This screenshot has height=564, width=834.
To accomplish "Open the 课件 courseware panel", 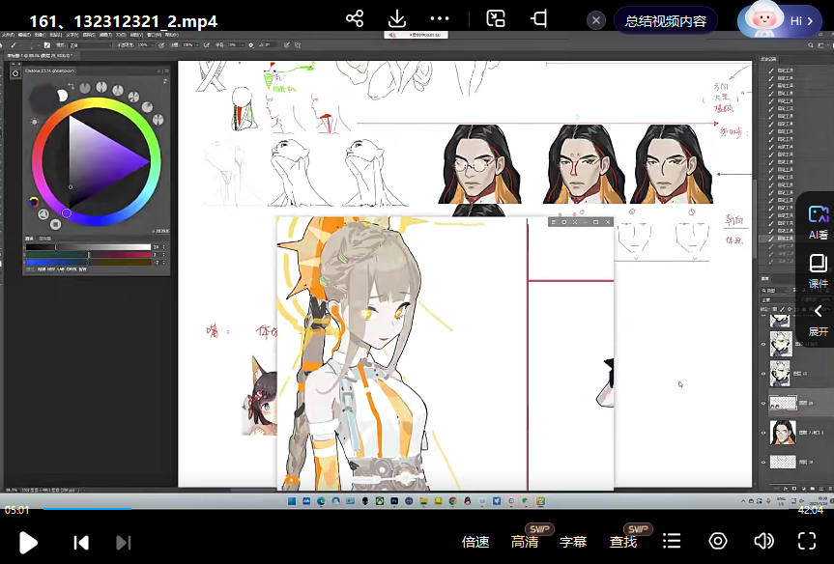I will [x=818, y=271].
